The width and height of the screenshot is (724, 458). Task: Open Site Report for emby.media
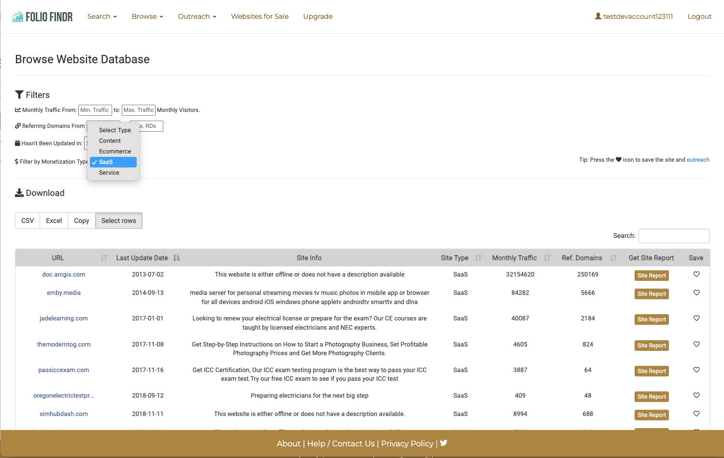coord(652,294)
